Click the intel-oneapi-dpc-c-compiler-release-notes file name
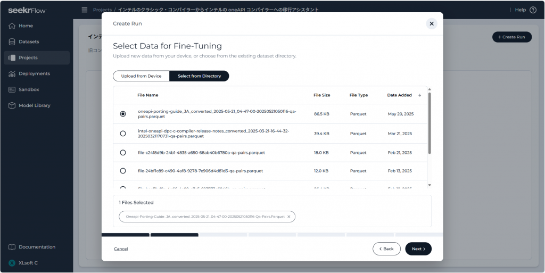Screen dimensions: 545x273 tap(213, 134)
